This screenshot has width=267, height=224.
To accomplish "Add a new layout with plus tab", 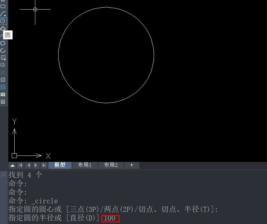I will (132, 165).
